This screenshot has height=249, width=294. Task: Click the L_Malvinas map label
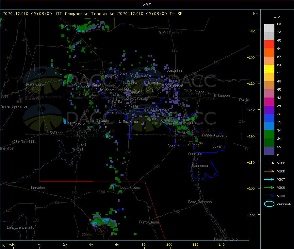pos(129,122)
